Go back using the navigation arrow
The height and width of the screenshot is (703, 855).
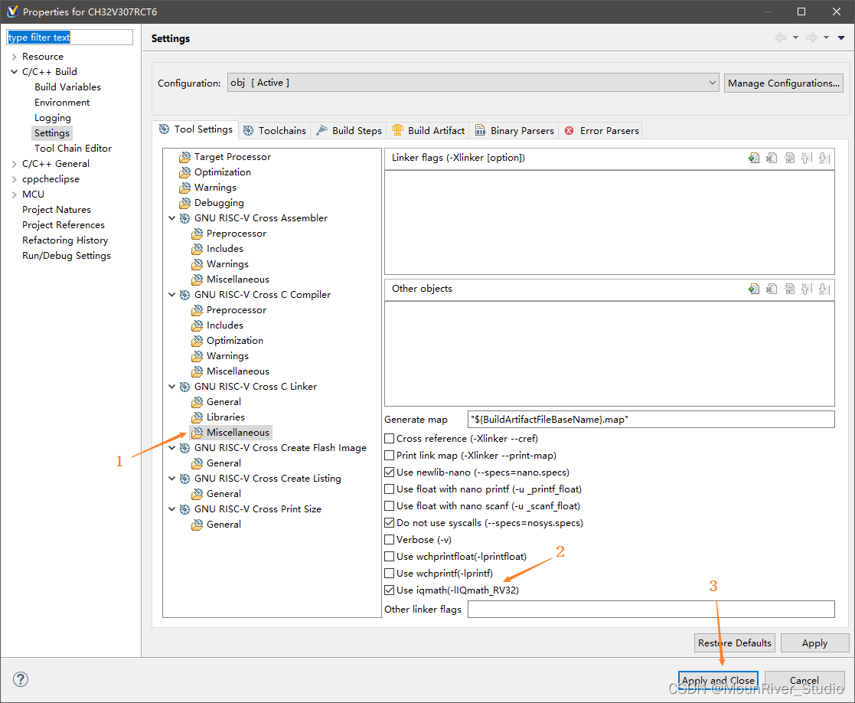click(781, 37)
